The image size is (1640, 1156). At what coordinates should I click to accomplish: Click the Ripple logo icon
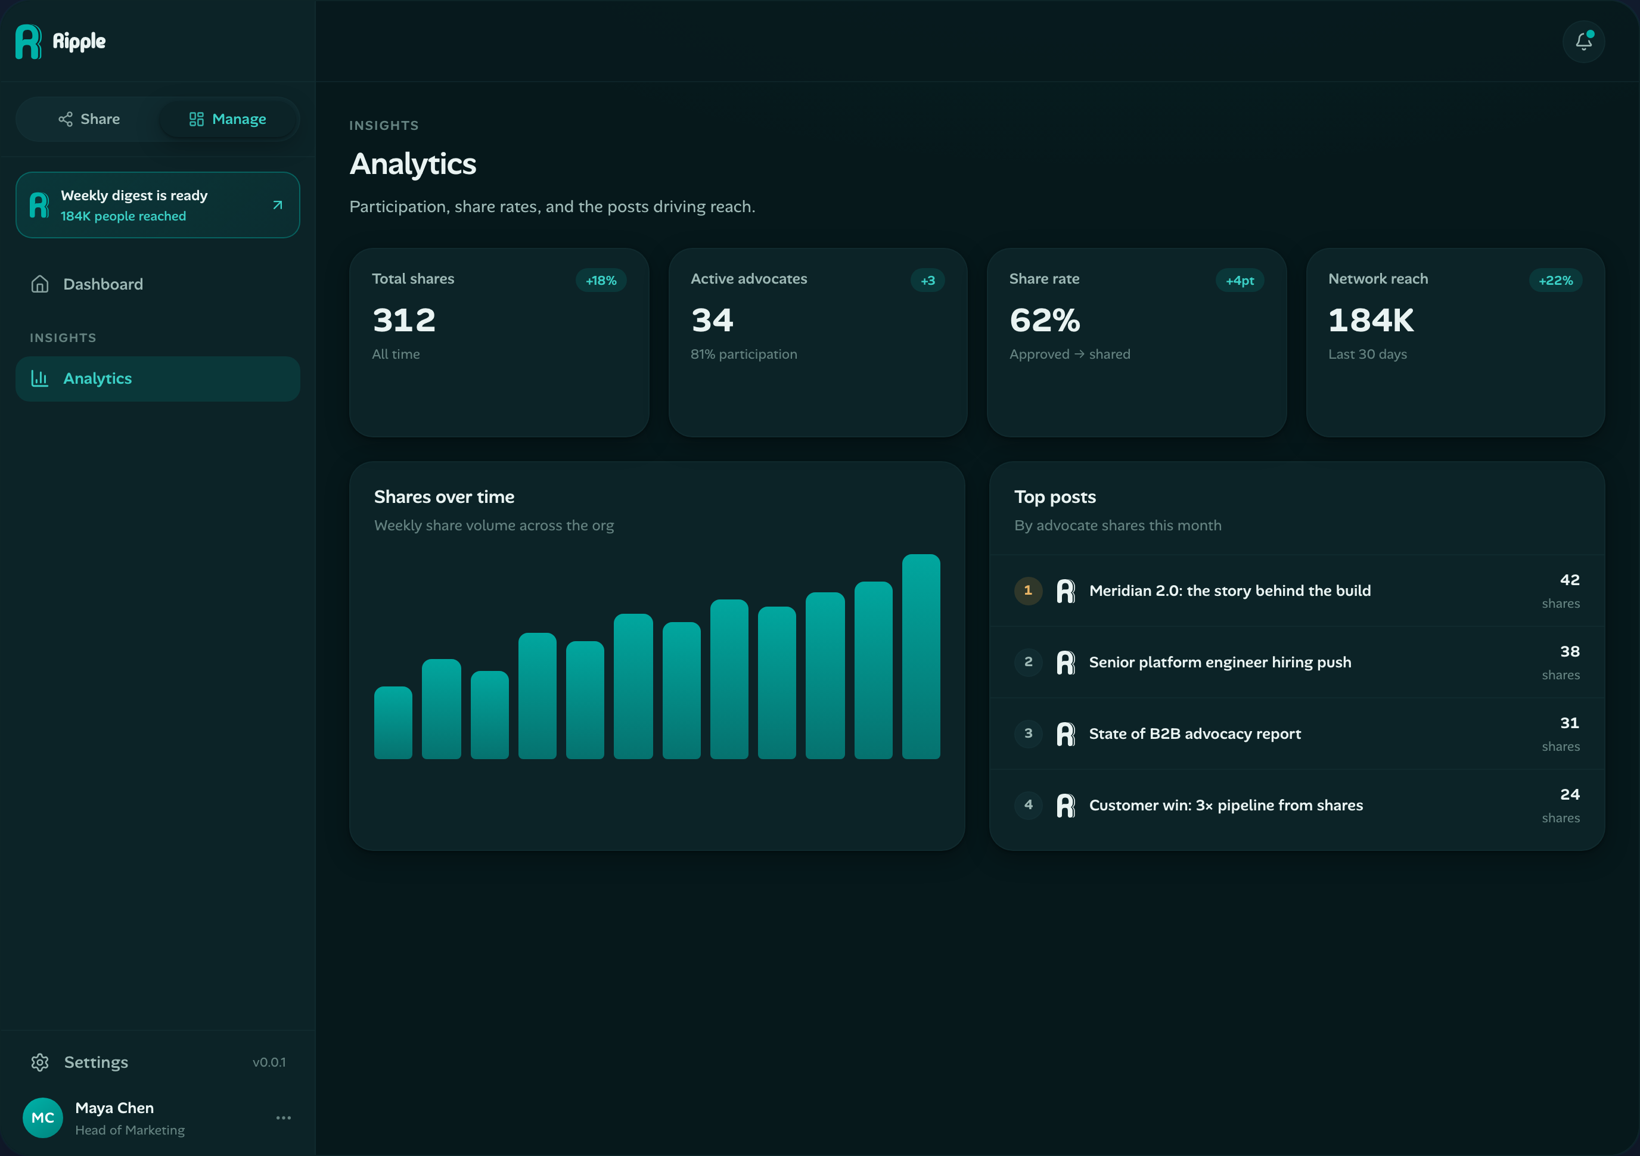click(x=29, y=41)
